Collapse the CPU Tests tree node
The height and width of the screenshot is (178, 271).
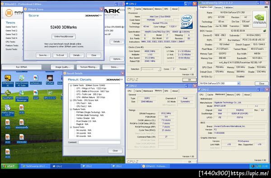pyautogui.click(x=71, y=100)
